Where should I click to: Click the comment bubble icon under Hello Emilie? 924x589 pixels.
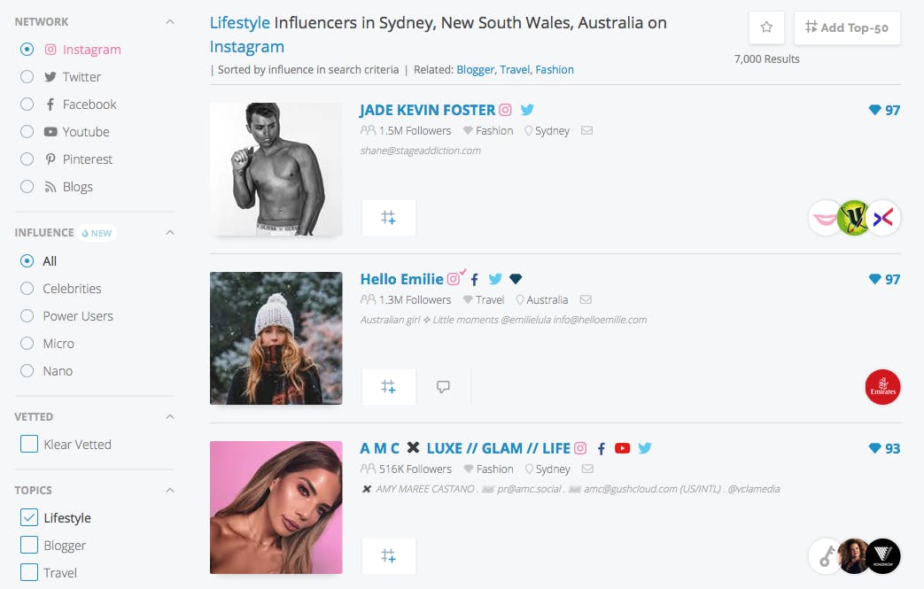click(x=443, y=386)
